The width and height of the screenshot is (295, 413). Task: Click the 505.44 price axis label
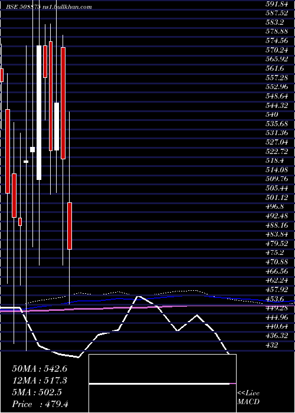[277, 188]
